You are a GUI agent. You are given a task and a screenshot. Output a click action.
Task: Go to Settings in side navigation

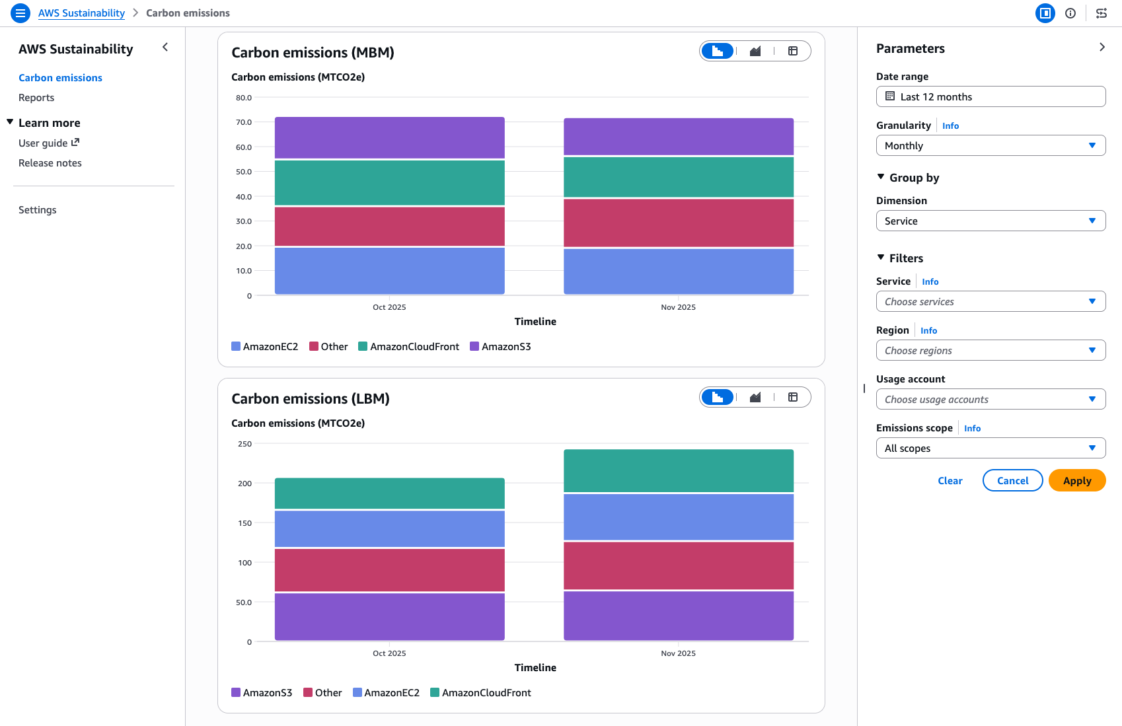[x=38, y=210]
